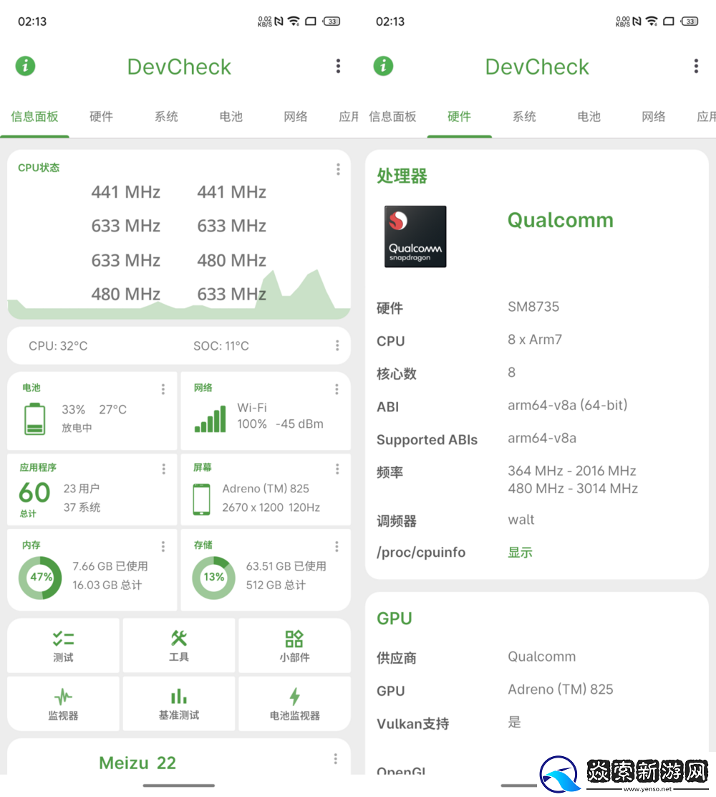Screen dimensions: 716x797
Task: Click the green info icon on left screen
Action: 26,67
